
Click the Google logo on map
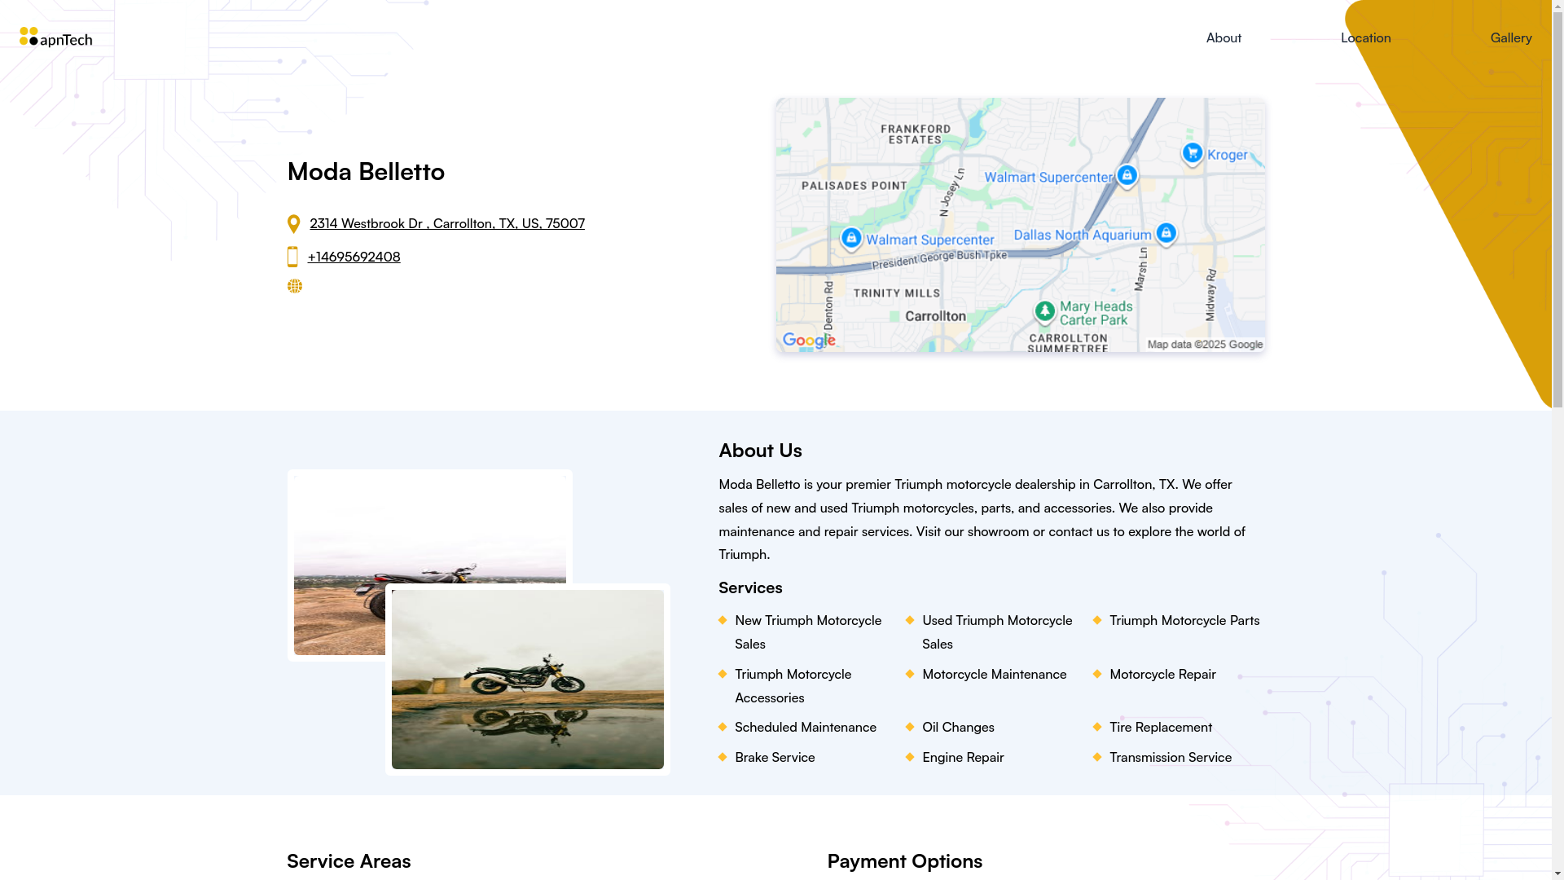(809, 341)
